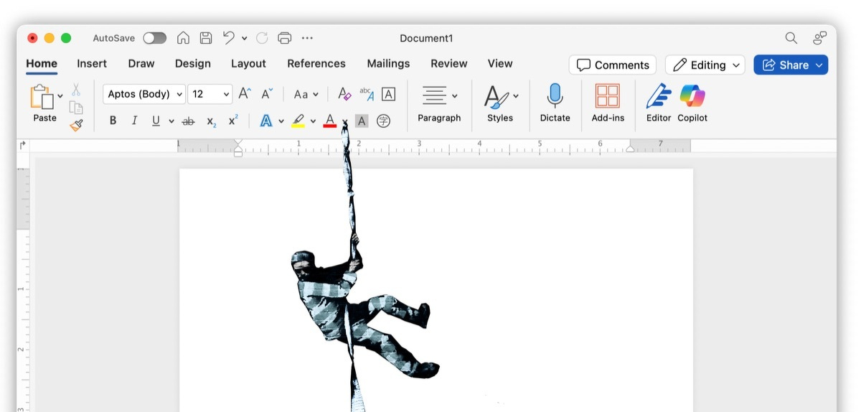Screen dimensions: 861x412
Task: Click the Document1 title text
Action: tap(426, 38)
